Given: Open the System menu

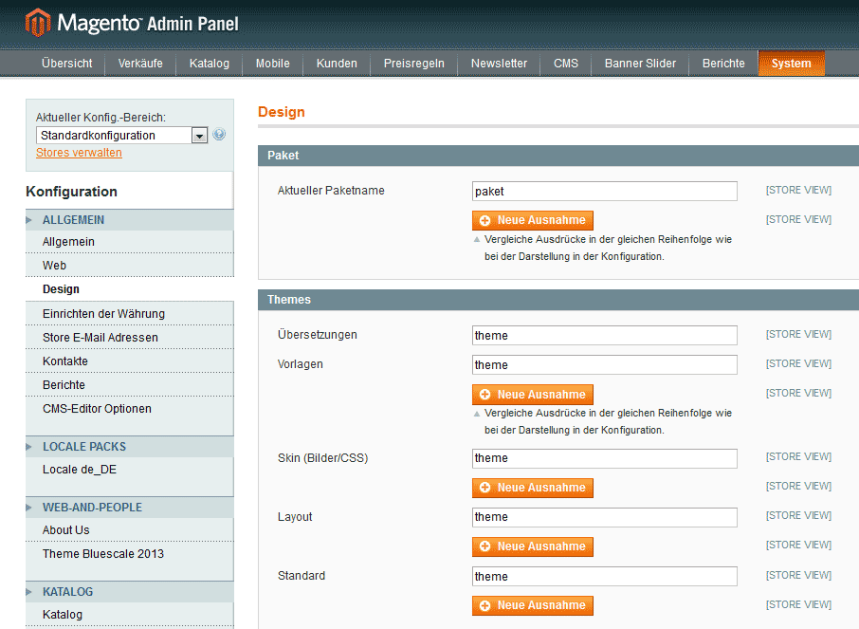Looking at the screenshot, I should point(791,64).
